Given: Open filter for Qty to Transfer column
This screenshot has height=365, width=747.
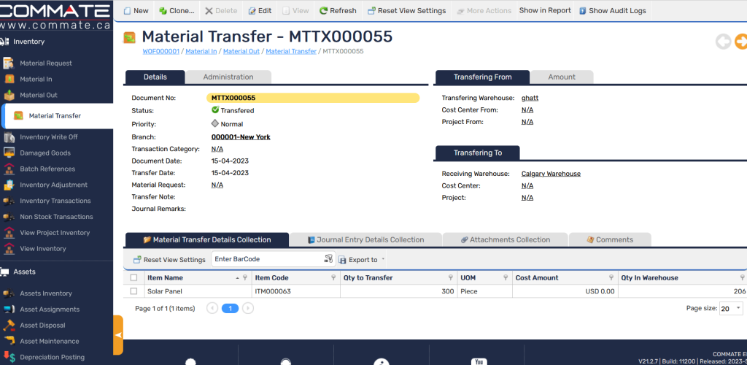Looking at the screenshot, I should pos(451,278).
